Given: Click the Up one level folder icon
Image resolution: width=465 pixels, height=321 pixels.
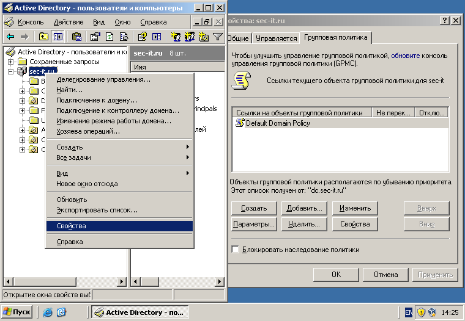Looking at the screenshot, I should point(43,37).
